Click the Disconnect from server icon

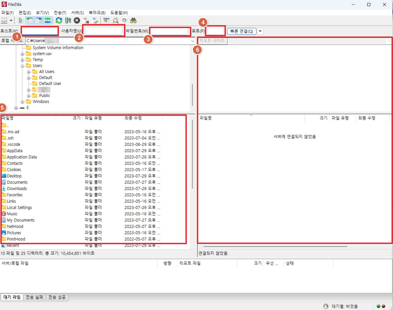pyautogui.click(x=86, y=20)
